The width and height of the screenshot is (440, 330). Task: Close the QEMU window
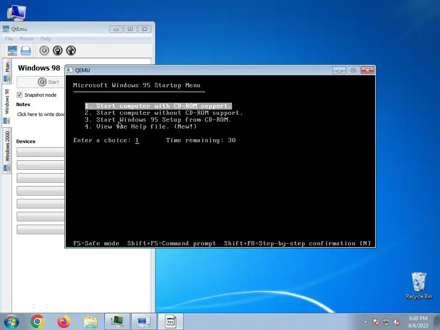tap(368, 70)
